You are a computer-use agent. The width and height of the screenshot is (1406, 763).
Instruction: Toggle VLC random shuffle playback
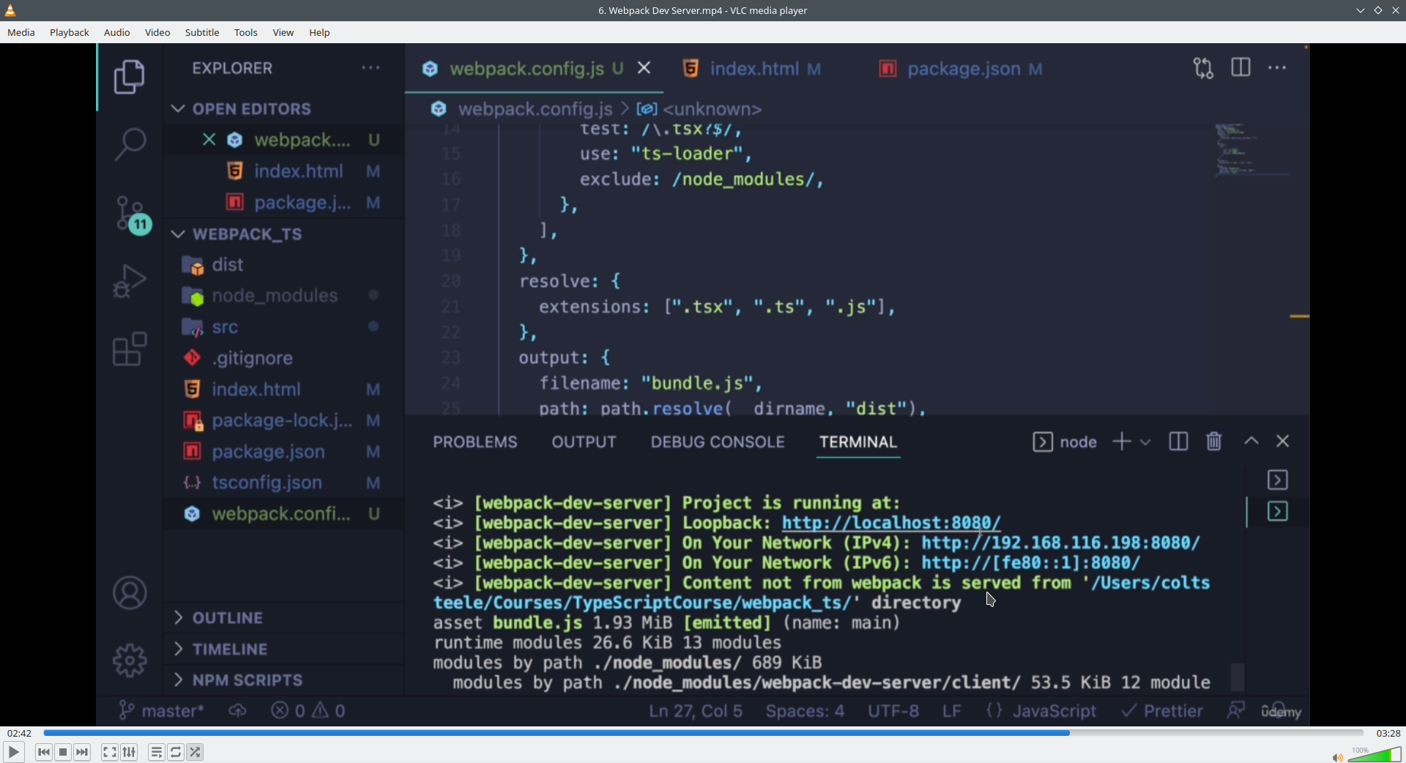[195, 752]
